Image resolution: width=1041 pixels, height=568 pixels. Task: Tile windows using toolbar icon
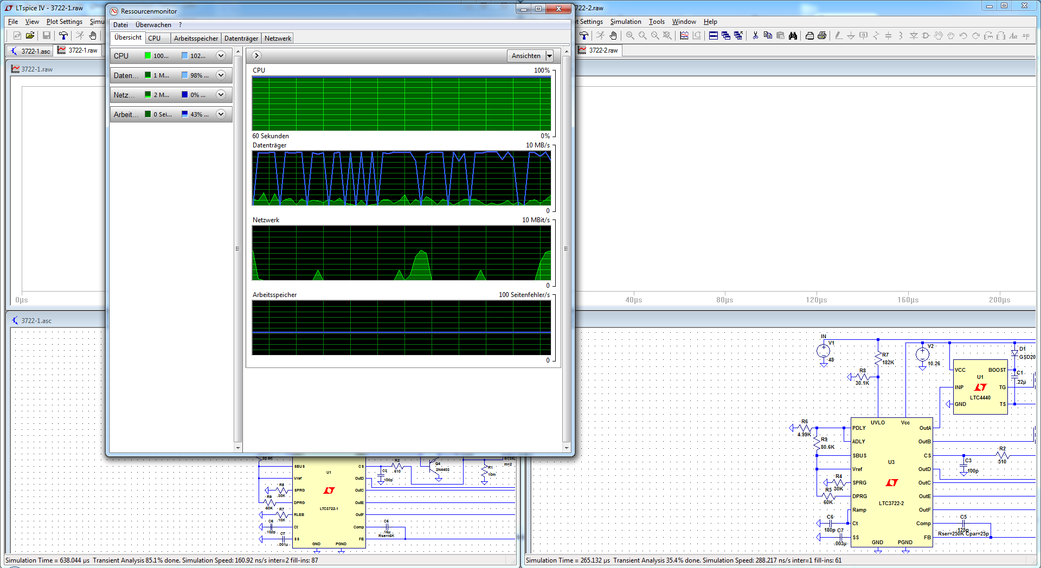(x=714, y=35)
